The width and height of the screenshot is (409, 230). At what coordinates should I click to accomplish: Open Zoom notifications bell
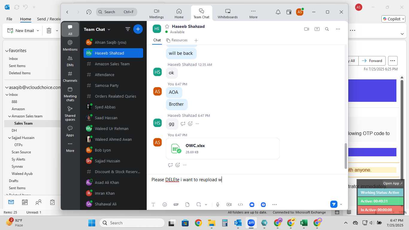click(278, 12)
